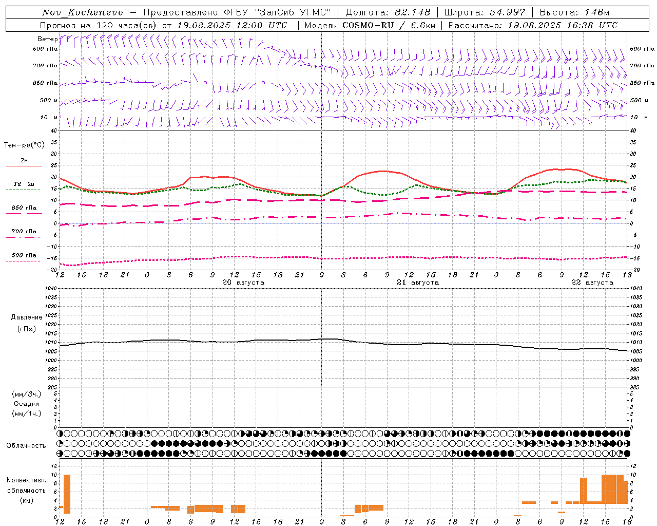This screenshot has width=657, height=526.
Task: Click the Долгота: 82.148 value
Action: click(388, 12)
